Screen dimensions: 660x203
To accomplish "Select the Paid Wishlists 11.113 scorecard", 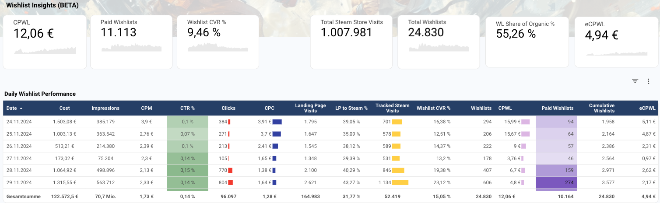I will tap(131, 42).
